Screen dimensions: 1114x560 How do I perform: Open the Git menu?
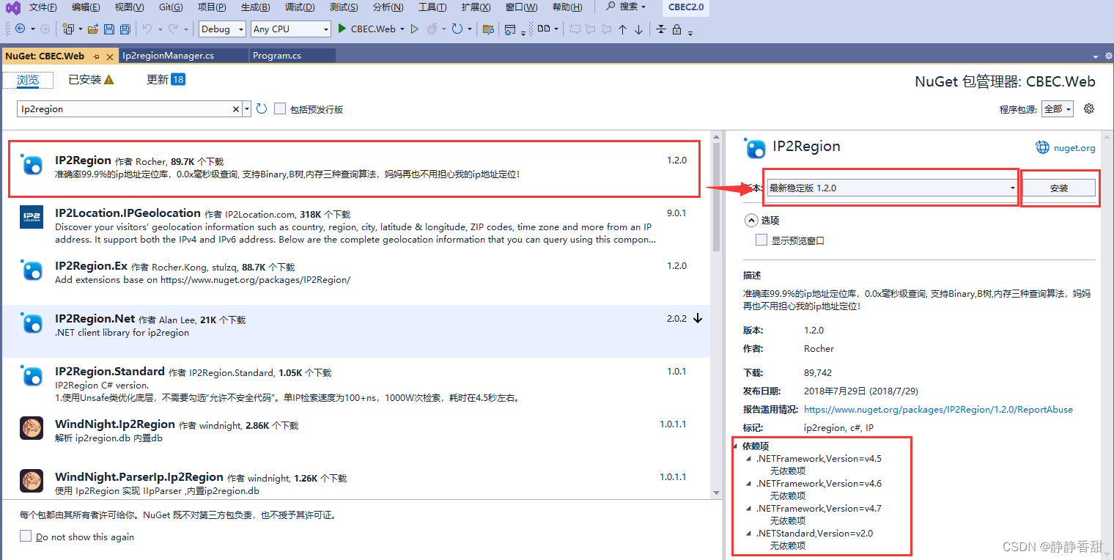(x=171, y=7)
